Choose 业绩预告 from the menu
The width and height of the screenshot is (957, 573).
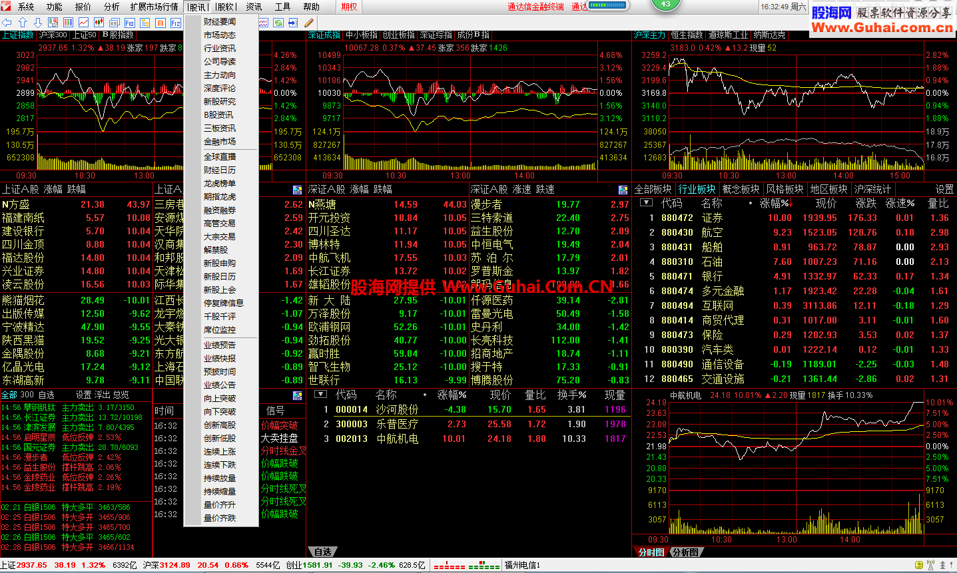[x=220, y=345]
